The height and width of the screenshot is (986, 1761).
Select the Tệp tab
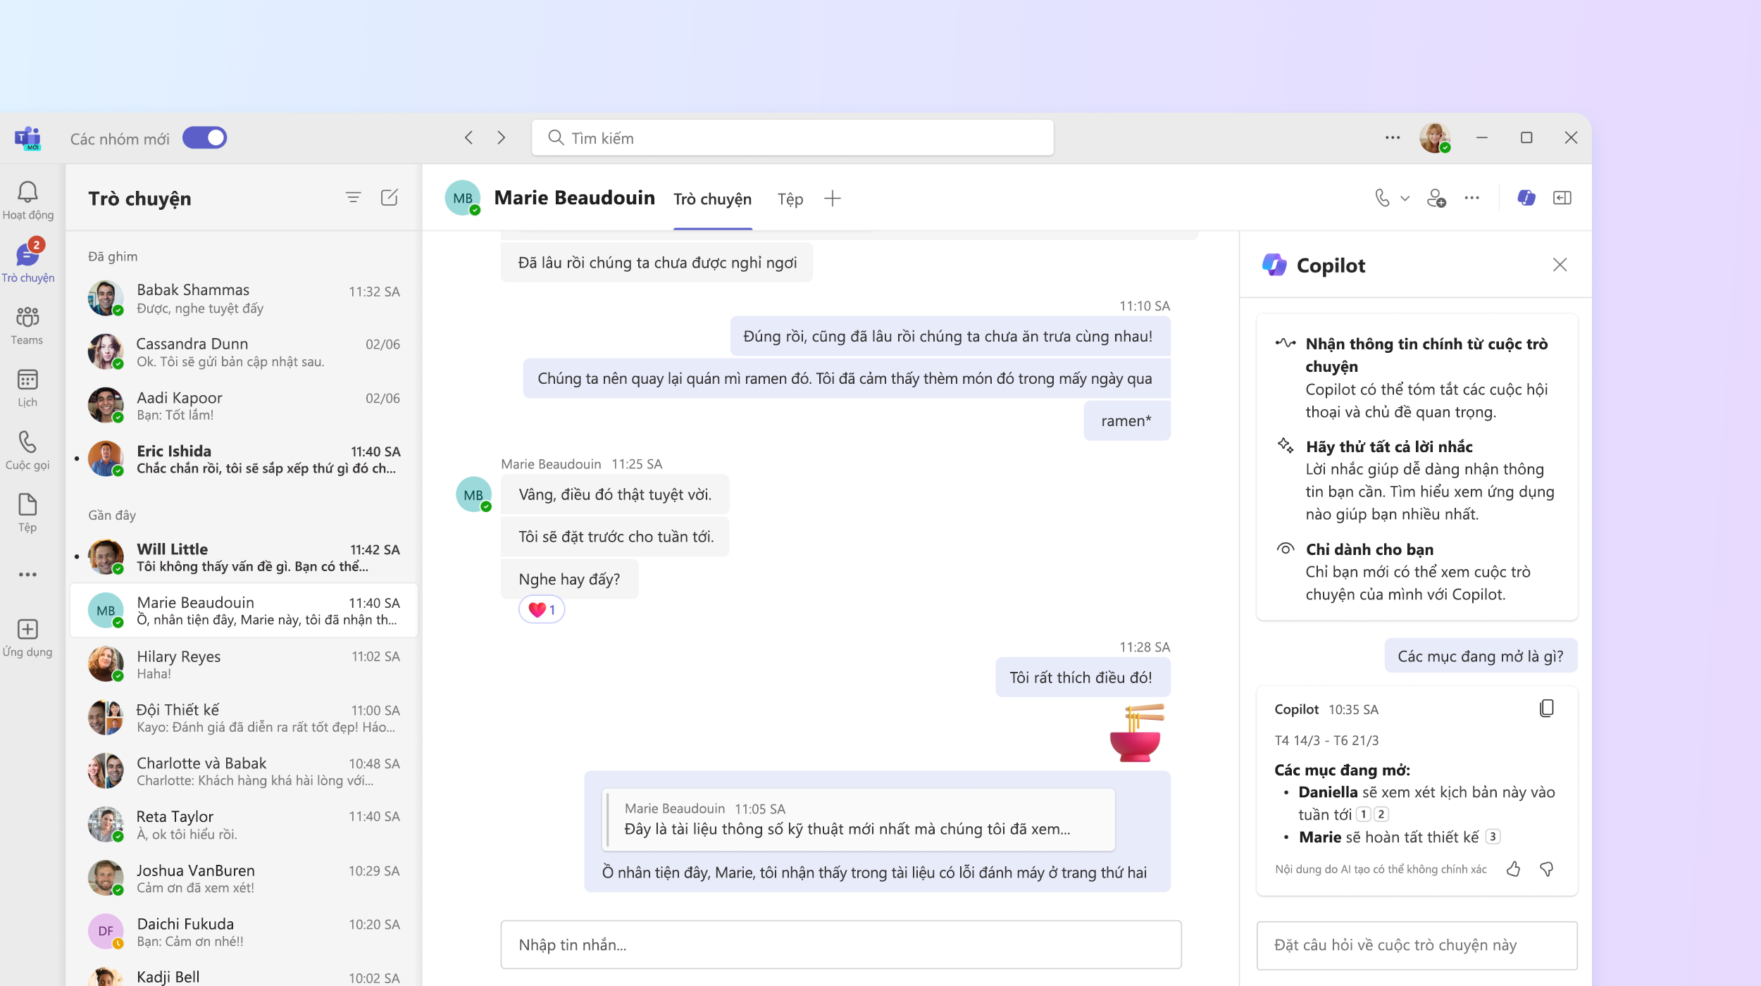786,199
